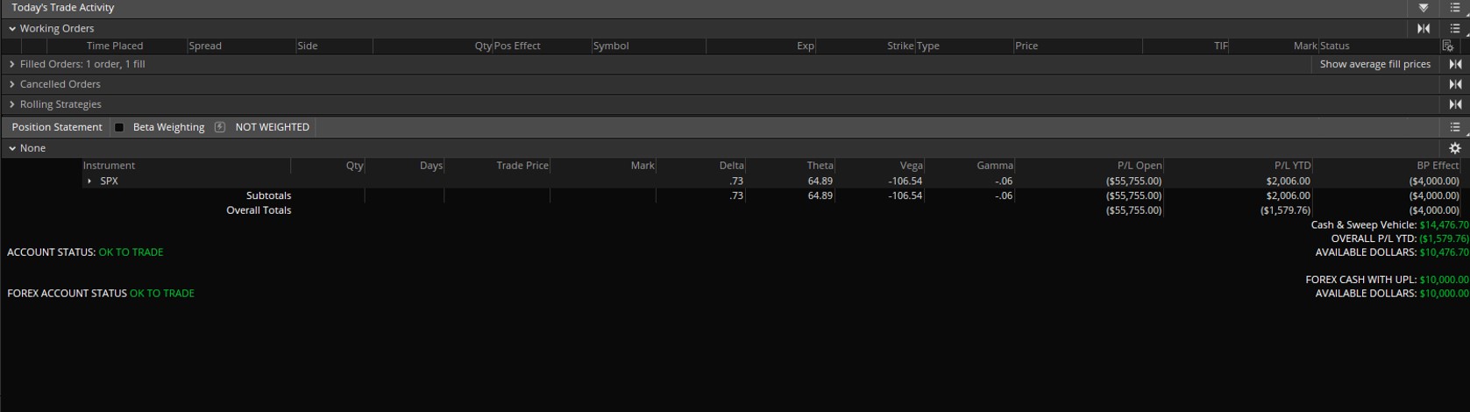Expand the Cancelled Orders section
The image size is (1470, 412).
point(12,84)
